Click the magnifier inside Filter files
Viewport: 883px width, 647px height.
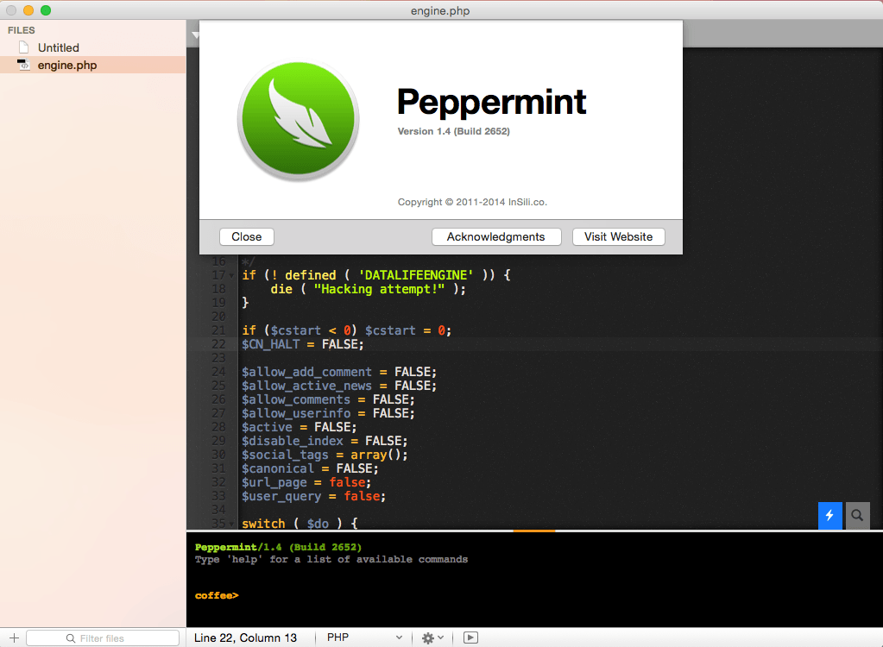point(71,638)
